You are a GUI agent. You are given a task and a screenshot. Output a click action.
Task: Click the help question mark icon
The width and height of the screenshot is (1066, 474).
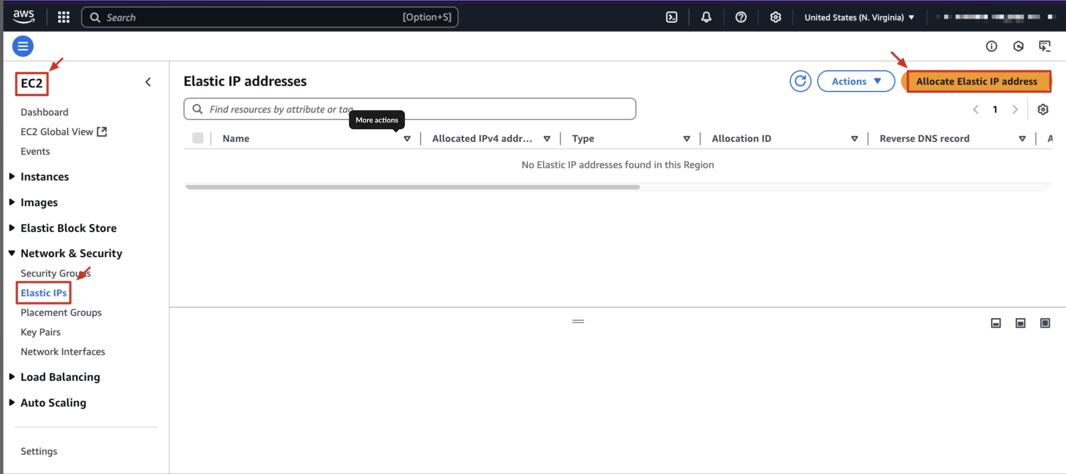[740, 17]
